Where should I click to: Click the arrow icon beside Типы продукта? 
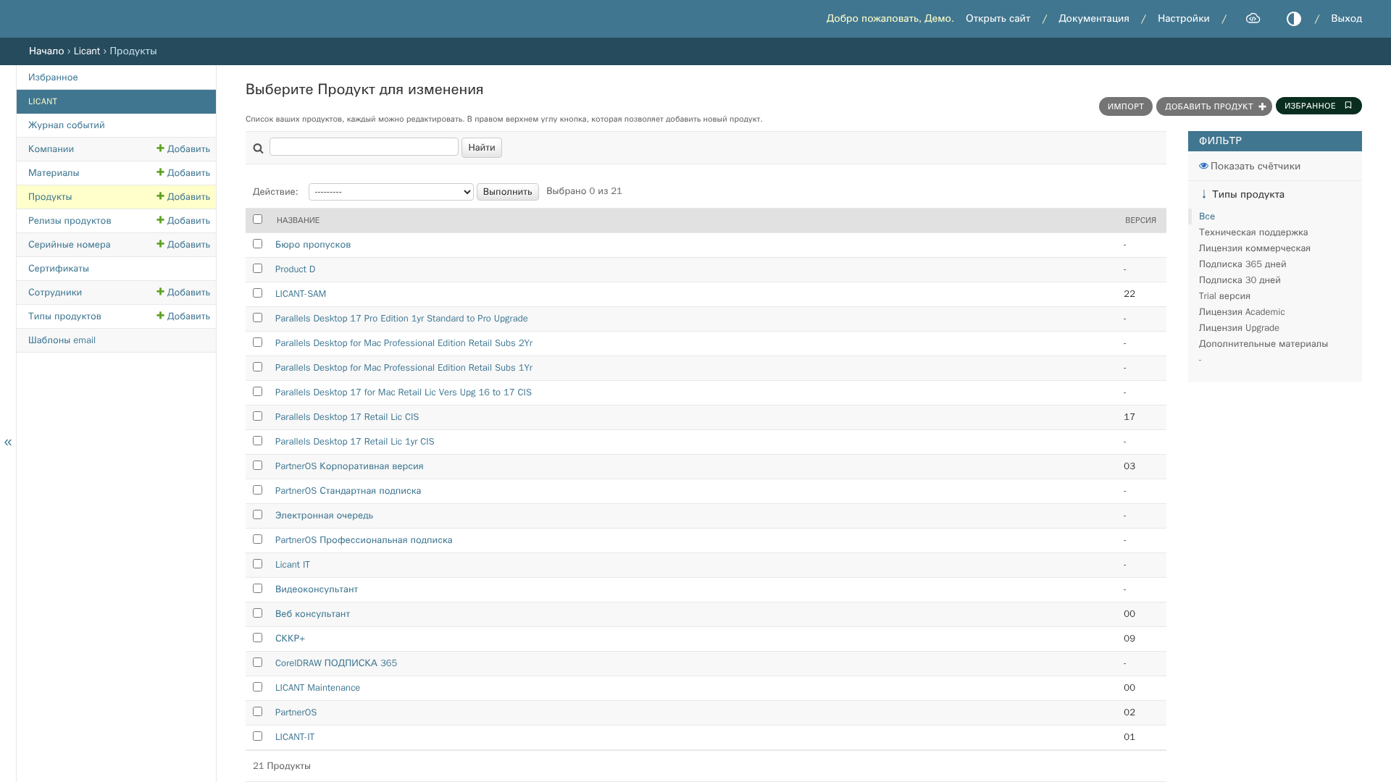point(1204,194)
